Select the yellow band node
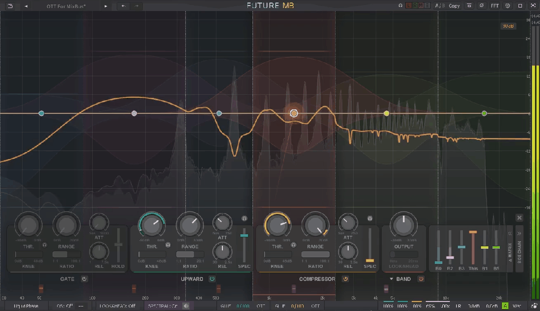The width and height of the screenshot is (540, 311). 386,113
